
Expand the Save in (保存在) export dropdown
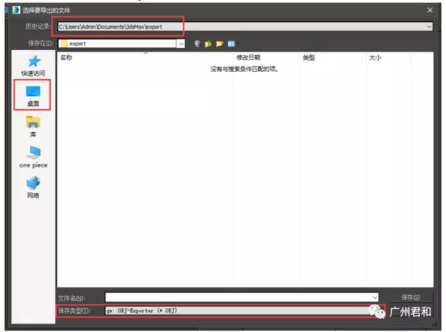point(181,43)
